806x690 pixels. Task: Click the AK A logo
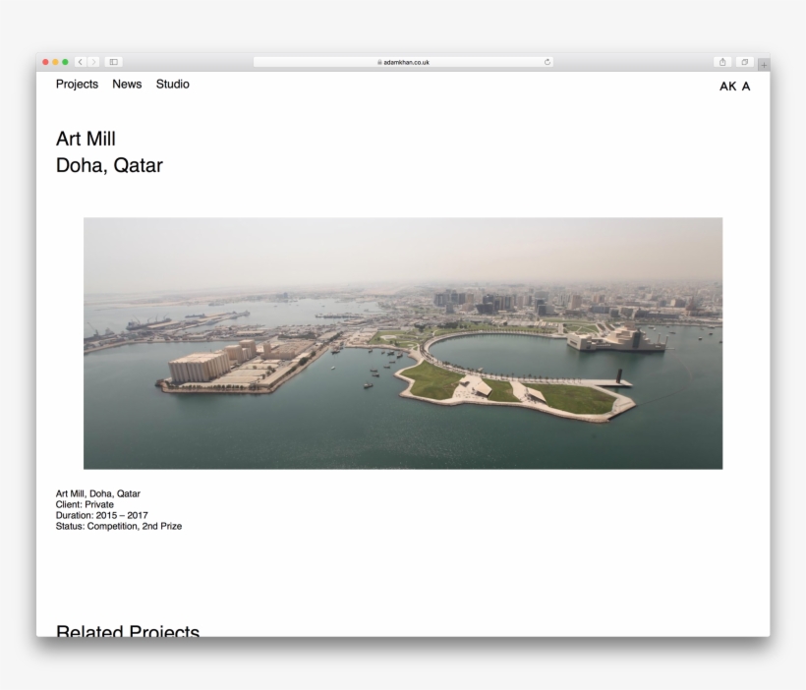pos(734,86)
